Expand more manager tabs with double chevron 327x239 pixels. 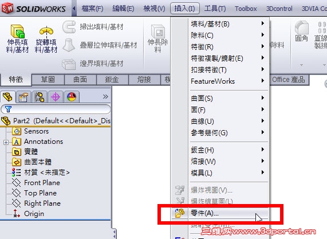click(x=105, y=97)
